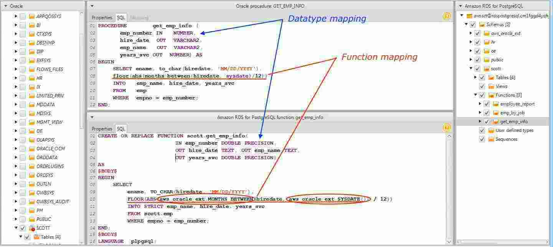
Task: Click the help icon in the PostgreSQL function panel
Action: click(x=446, y=128)
